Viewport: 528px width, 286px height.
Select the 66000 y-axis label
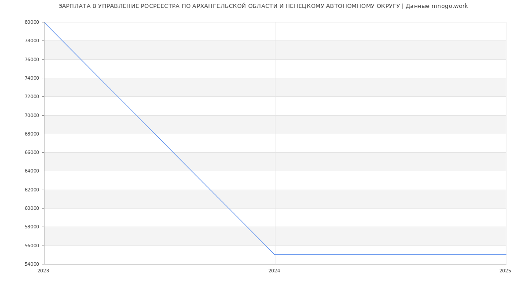32,152
